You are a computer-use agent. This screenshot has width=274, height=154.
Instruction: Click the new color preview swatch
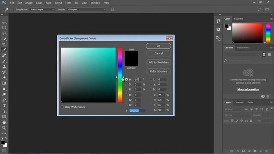[131, 55]
